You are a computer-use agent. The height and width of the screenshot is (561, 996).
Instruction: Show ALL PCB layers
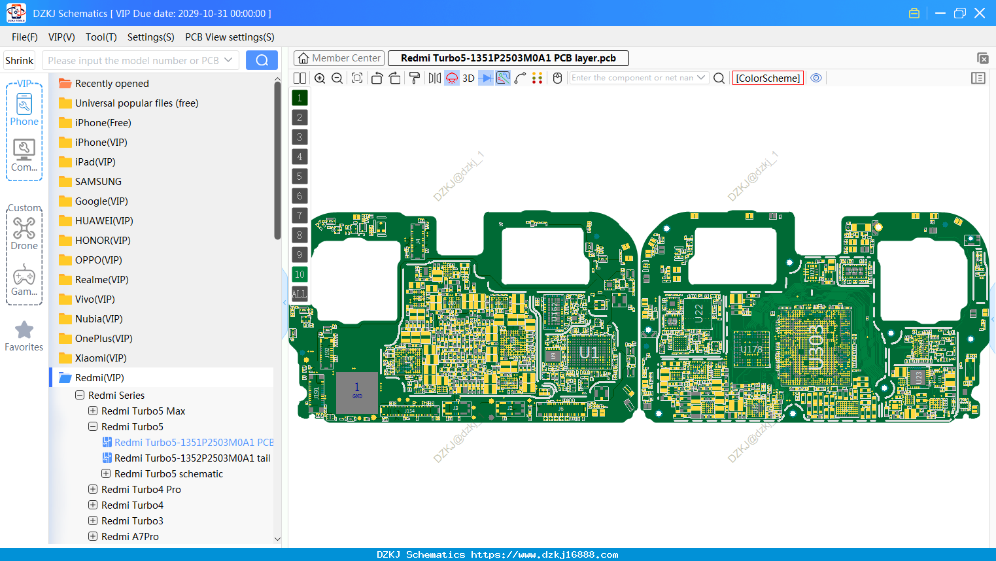300,294
